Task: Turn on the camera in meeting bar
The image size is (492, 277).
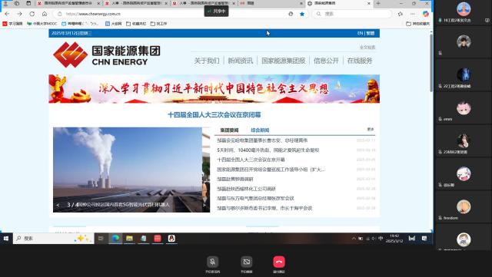Action: coord(247,262)
